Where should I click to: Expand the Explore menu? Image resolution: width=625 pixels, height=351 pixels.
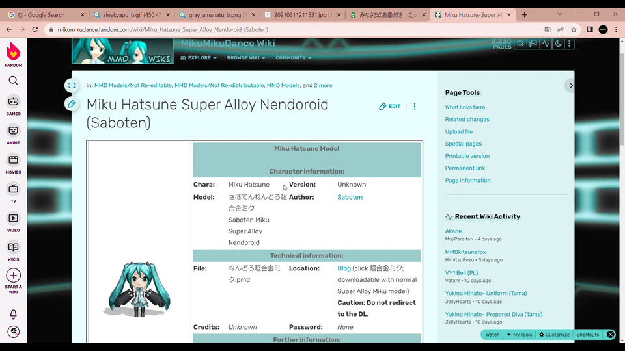tap(199, 58)
